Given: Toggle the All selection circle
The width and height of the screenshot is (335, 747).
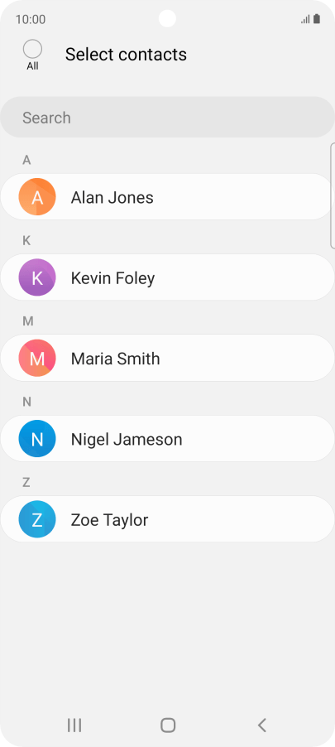Looking at the screenshot, I should coord(32,49).
